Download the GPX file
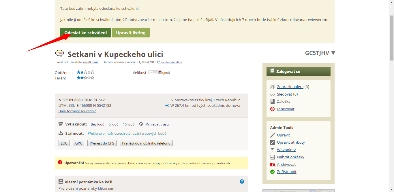This screenshot has height=192, width=394. tap(78, 143)
